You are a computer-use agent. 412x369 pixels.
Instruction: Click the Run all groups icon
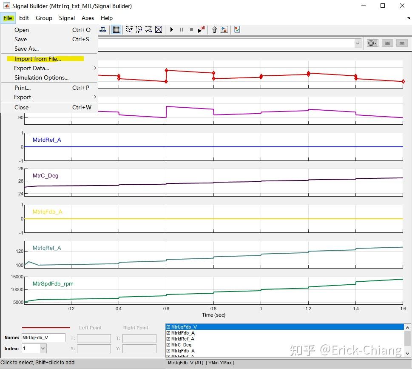tap(201, 29)
